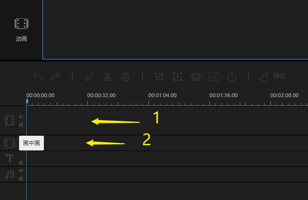Click the text track T icon
Screen dimensions: 308x200
tap(10, 159)
